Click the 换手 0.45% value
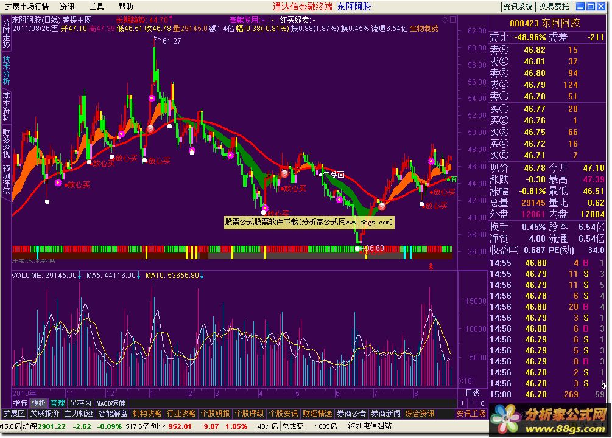Viewport: 612px width, 438px height. (533, 227)
